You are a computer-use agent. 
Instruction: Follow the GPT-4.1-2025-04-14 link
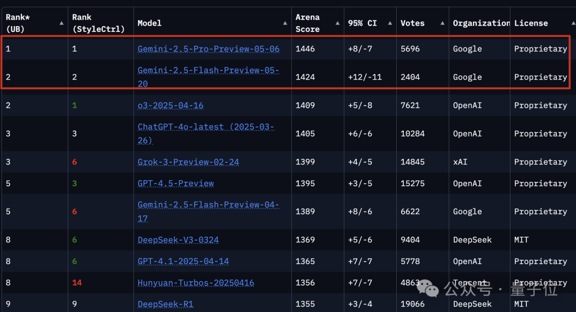click(x=183, y=261)
